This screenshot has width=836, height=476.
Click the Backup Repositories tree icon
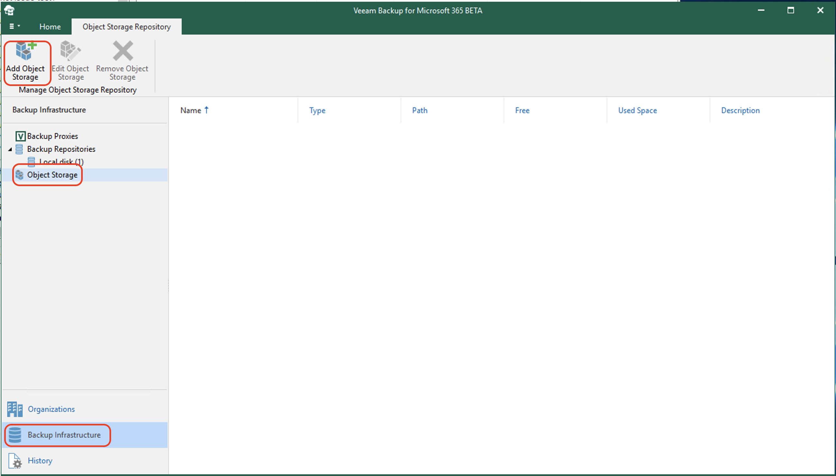pos(20,149)
